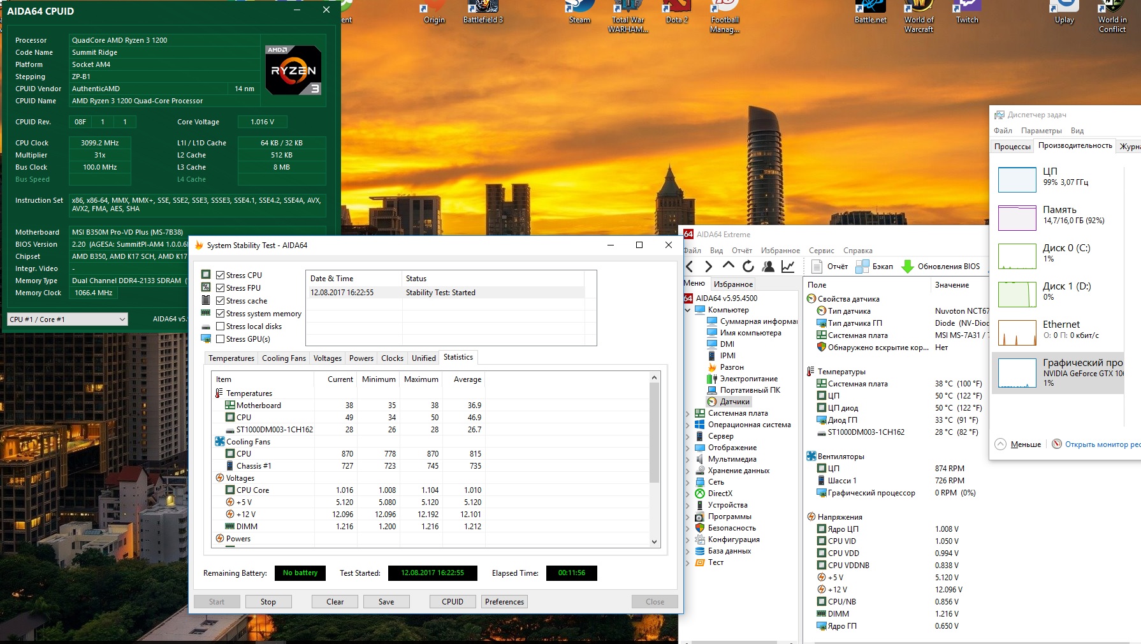Click the statistics list vertical scrollbar thumb

tap(654, 434)
